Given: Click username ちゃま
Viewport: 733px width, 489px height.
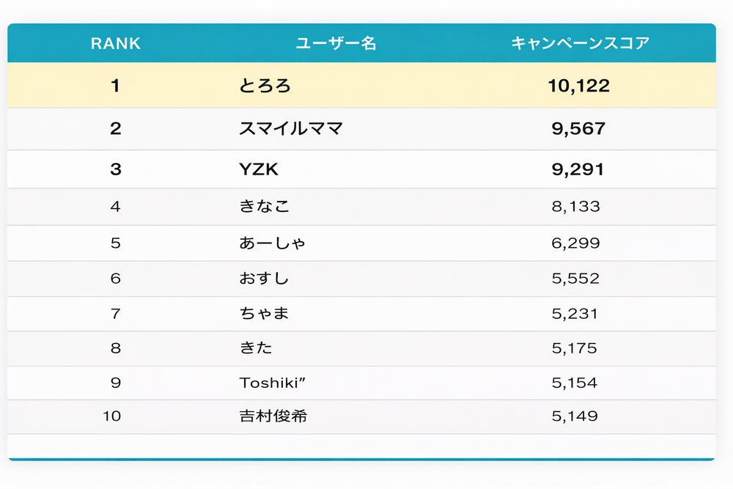Looking at the screenshot, I should coord(264,314).
